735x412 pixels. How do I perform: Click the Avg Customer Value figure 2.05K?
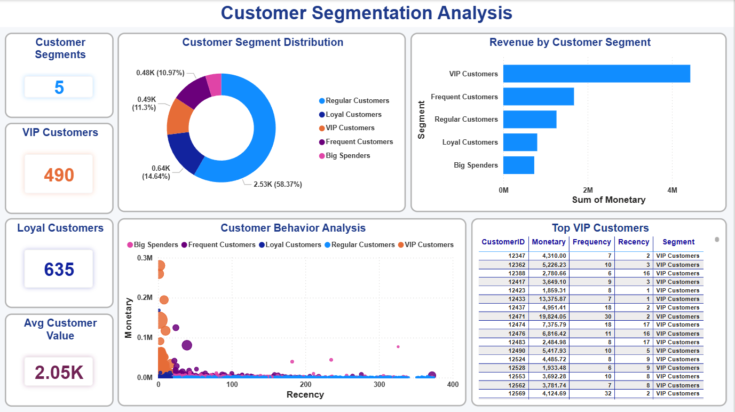click(x=59, y=373)
